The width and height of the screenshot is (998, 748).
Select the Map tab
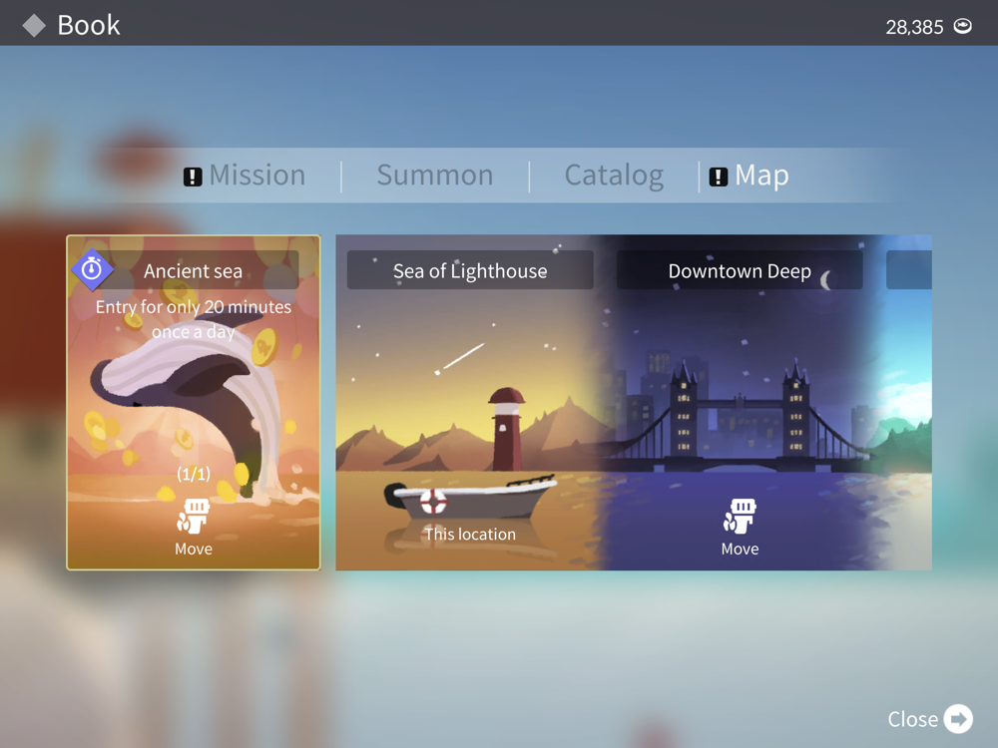(761, 176)
